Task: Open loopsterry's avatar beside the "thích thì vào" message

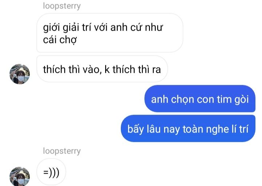Action: [x=20, y=74]
